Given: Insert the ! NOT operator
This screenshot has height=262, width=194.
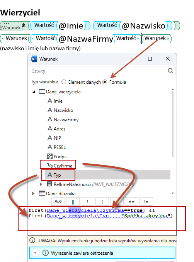Looking at the screenshot, I should pos(87,202).
